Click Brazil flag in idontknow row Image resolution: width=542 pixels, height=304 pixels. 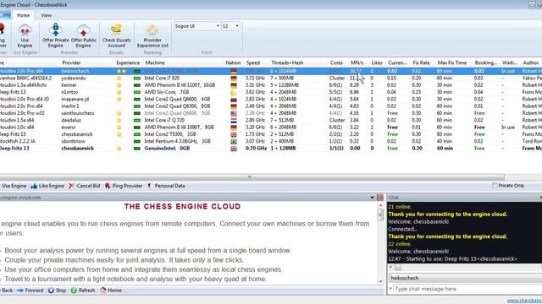coord(234,141)
